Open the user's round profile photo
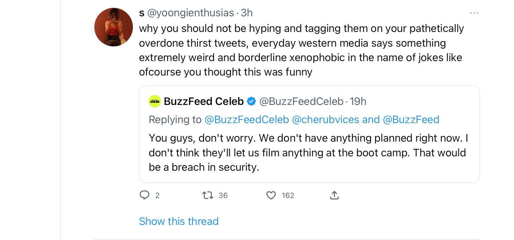Viewport: 514px width, 240px height. [x=113, y=27]
